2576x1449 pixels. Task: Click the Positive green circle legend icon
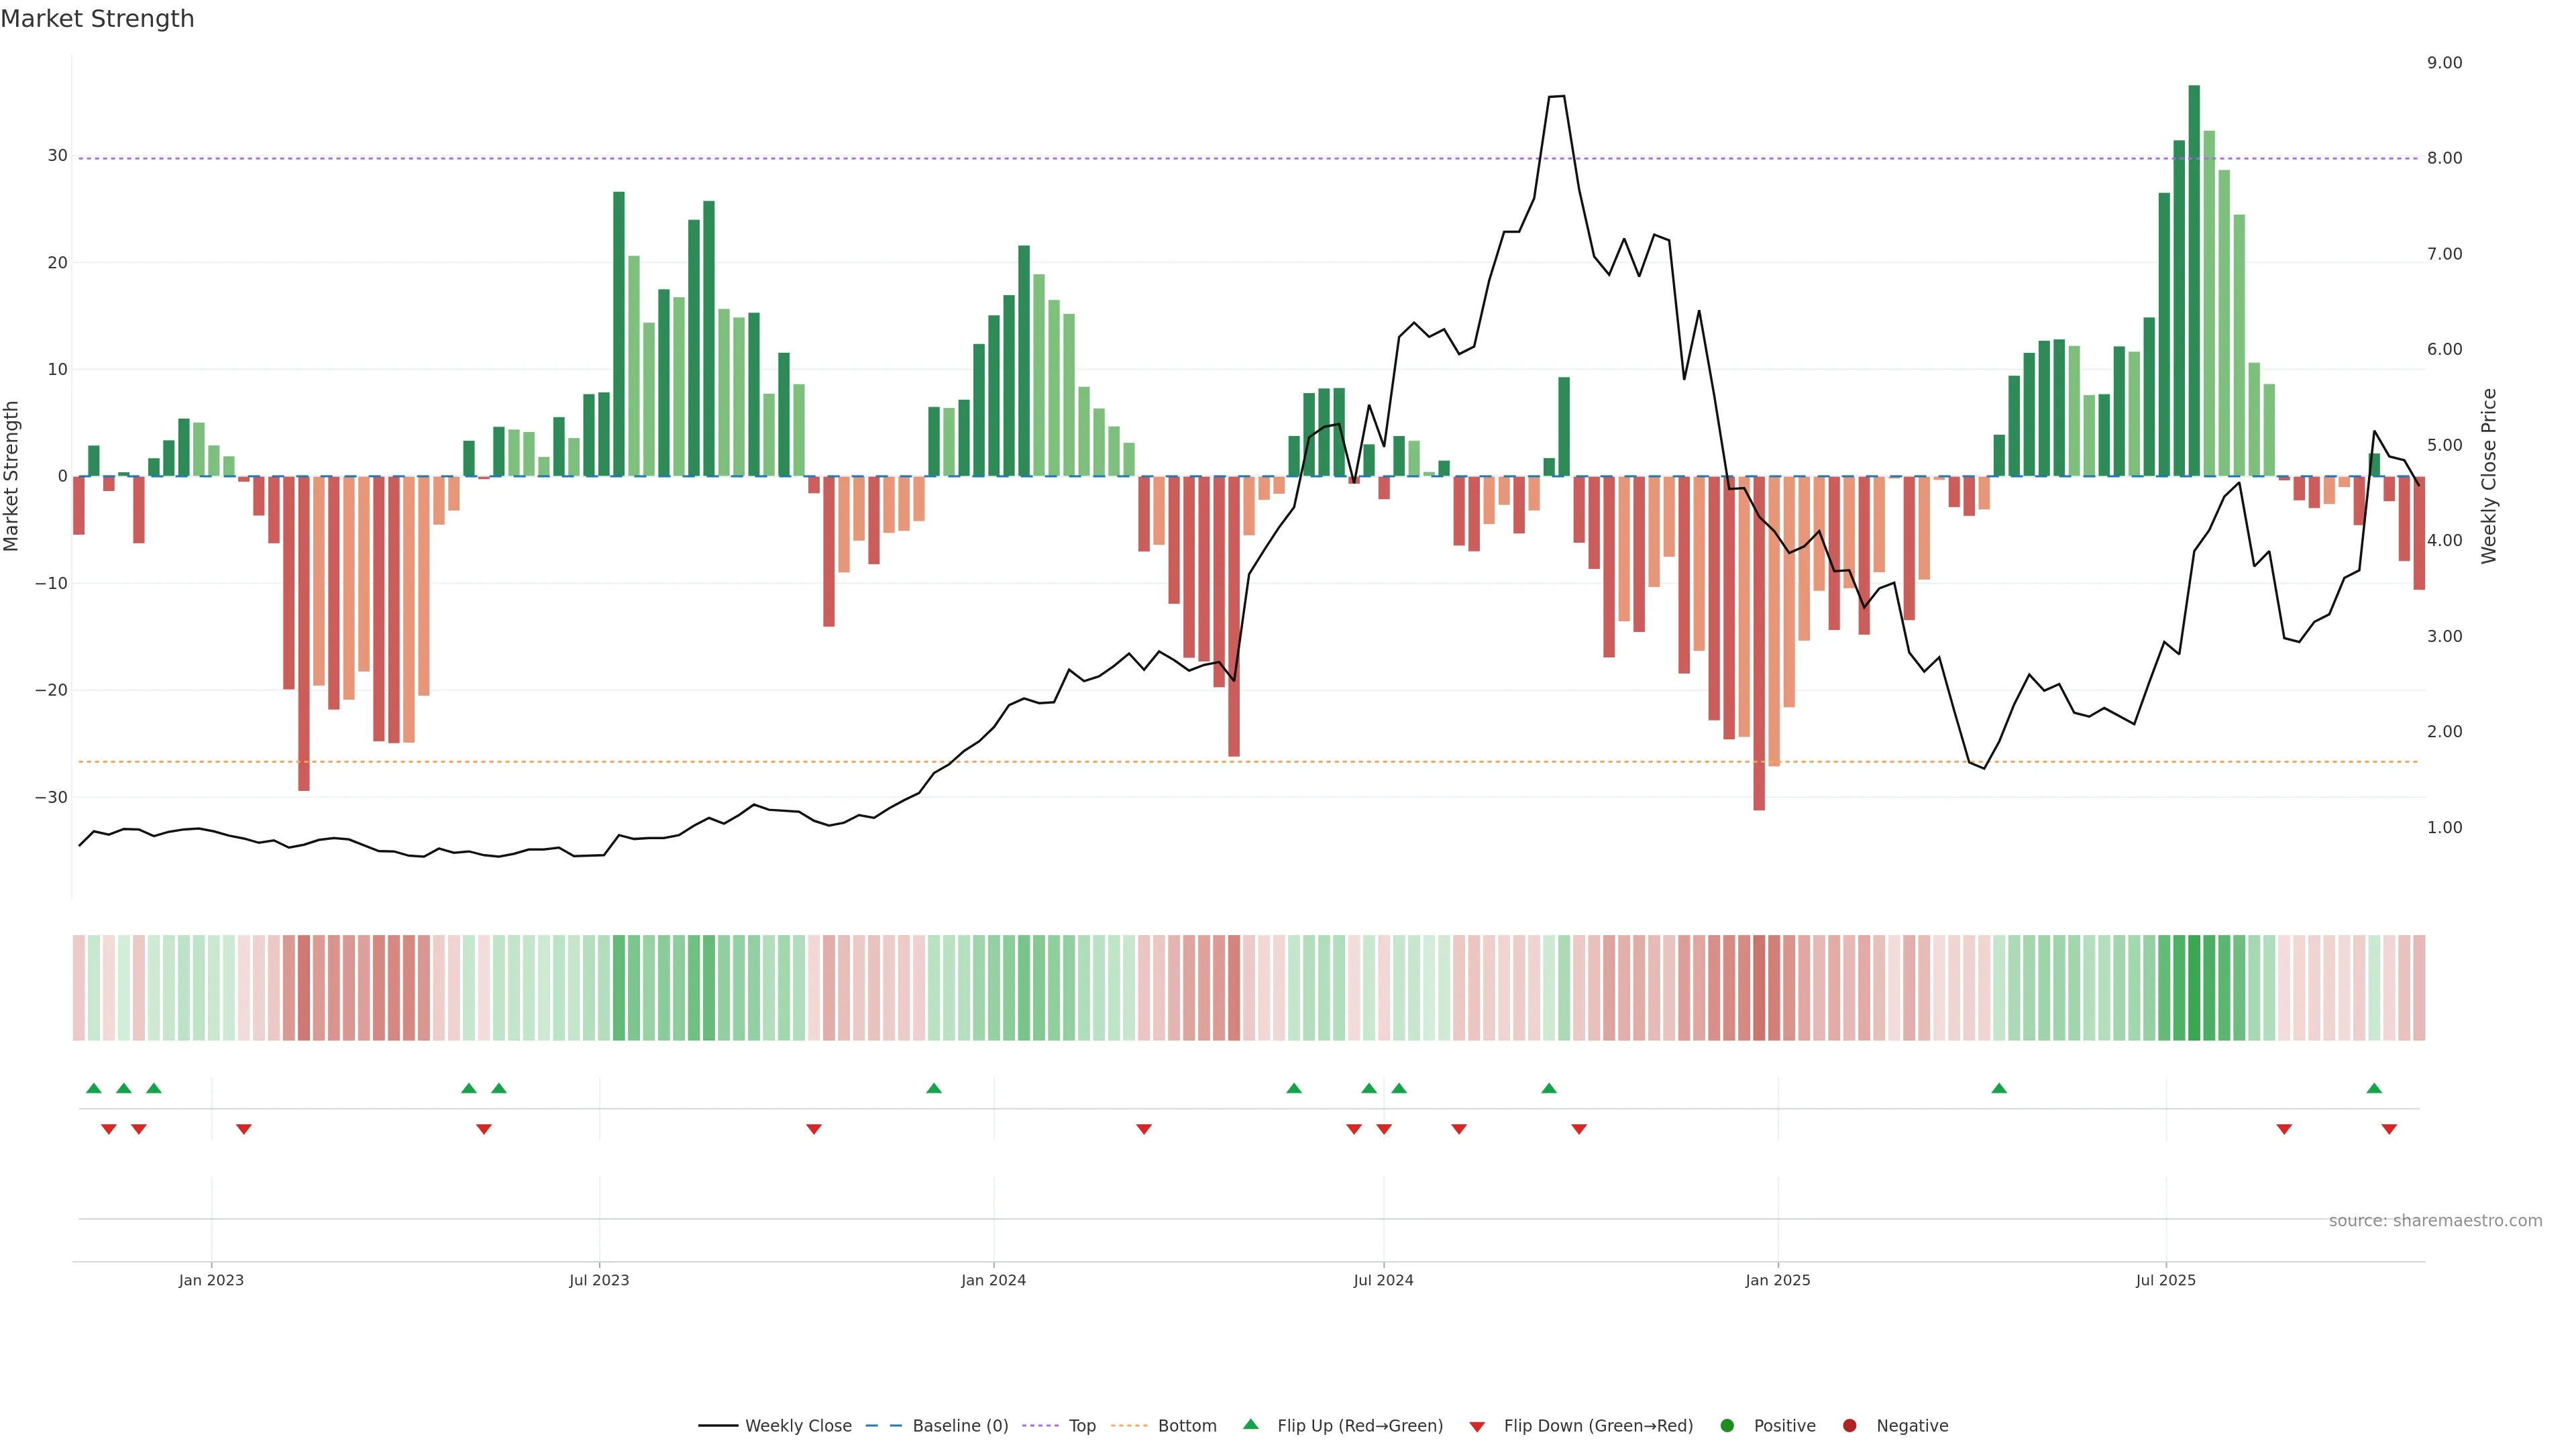click(1727, 1426)
